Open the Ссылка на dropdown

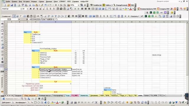(6, 16)
